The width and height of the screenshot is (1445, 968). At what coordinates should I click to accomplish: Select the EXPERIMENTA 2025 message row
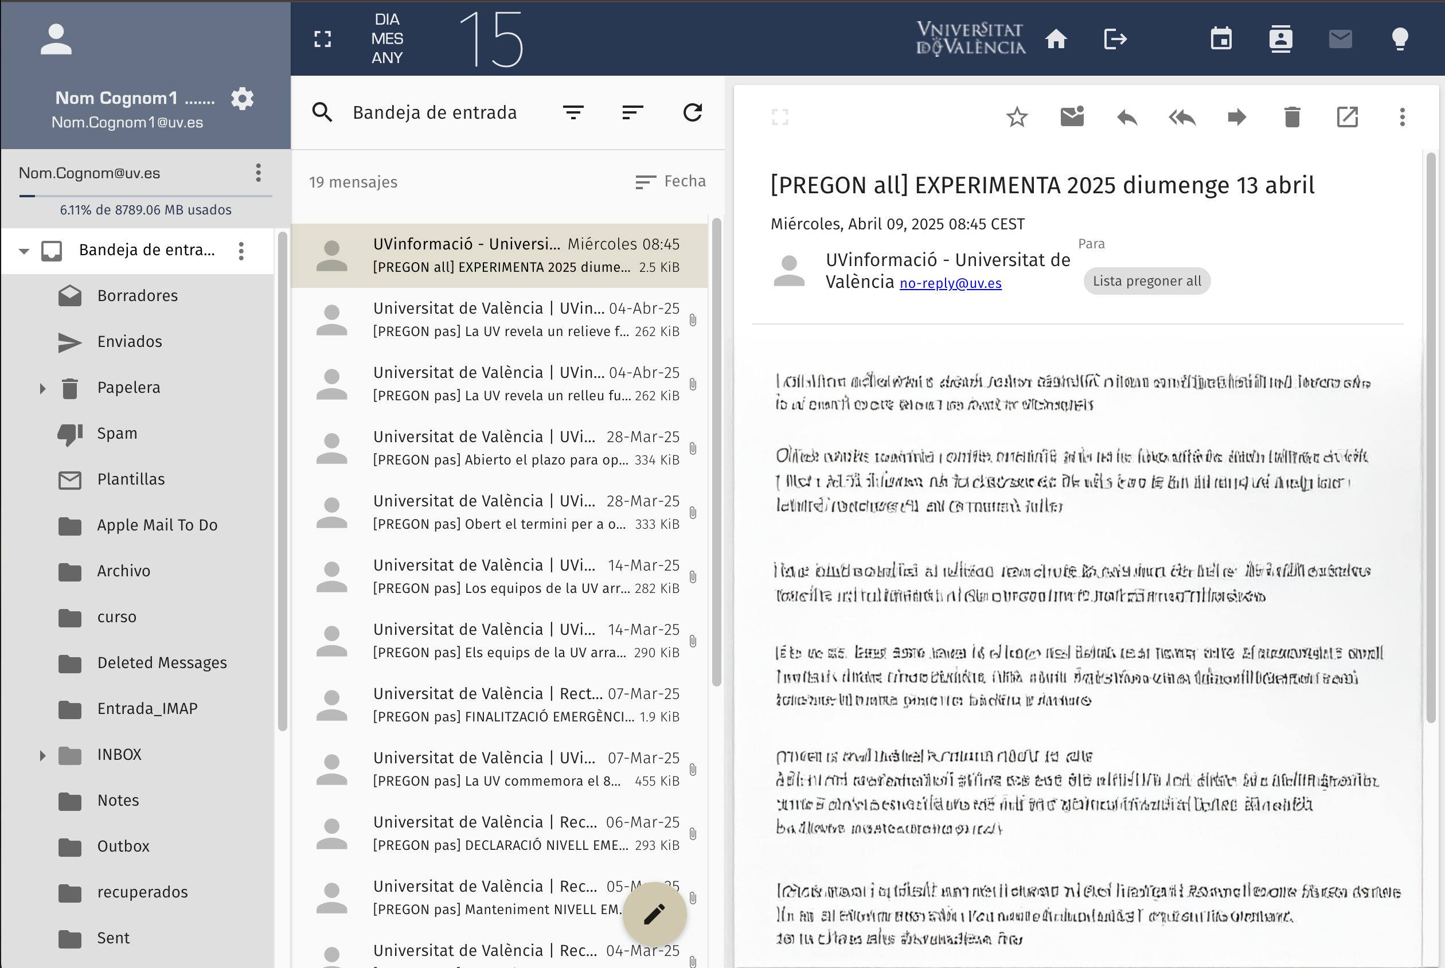[x=499, y=256]
